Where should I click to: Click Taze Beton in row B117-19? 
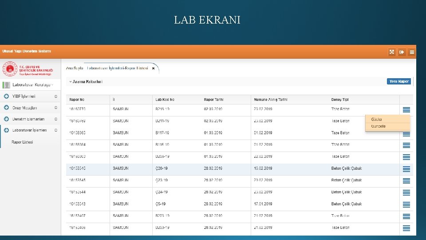pyautogui.click(x=340, y=133)
